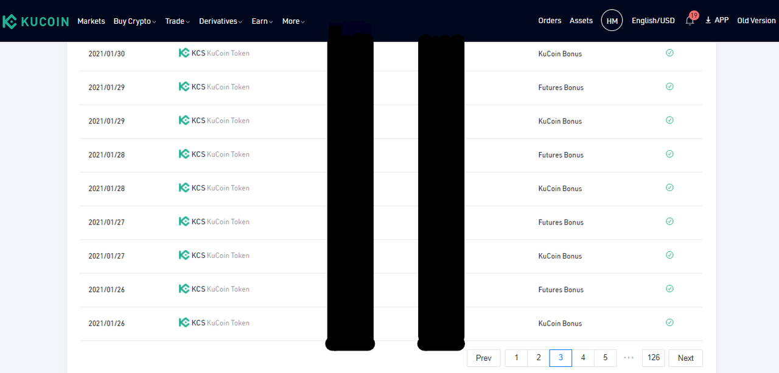Screen dimensions: 779x373
Task: Open the Orders menu
Action: click(550, 21)
